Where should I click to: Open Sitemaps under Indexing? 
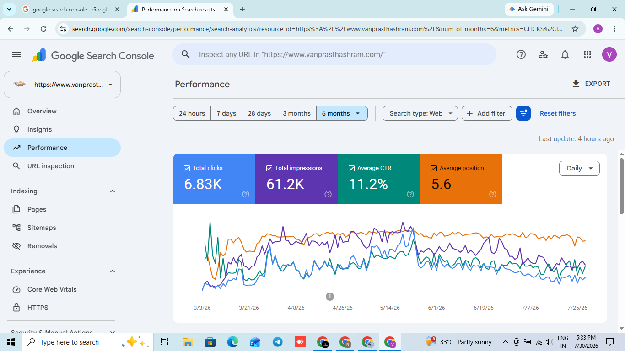62,228
